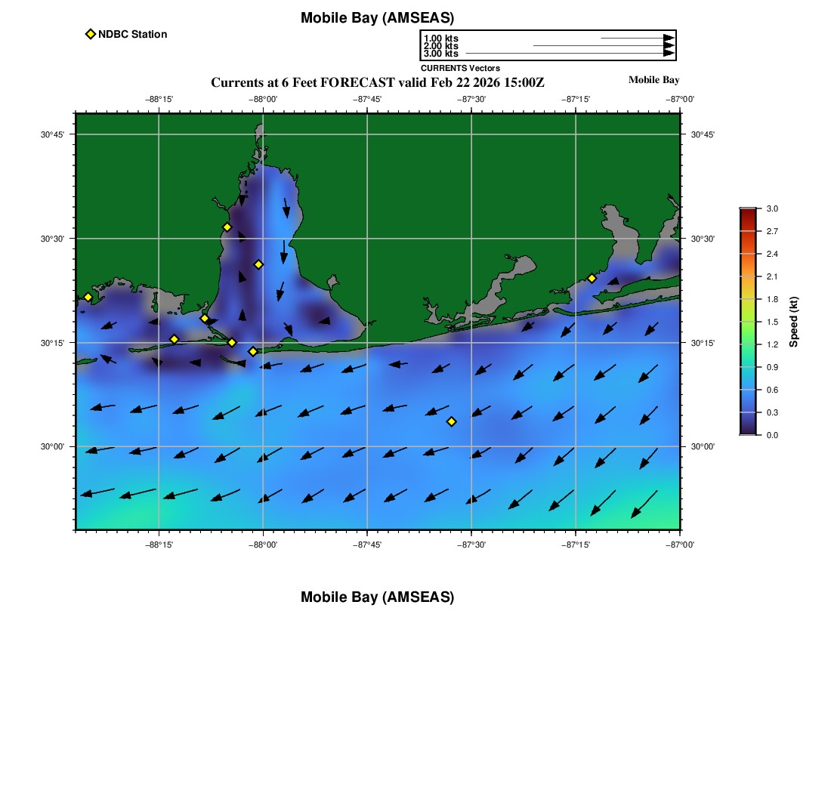Screen dimensions: 831x793
Task: Click the station diamond nearest the -88°15' gridline
Action: pyautogui.click(x=174, y=339)
